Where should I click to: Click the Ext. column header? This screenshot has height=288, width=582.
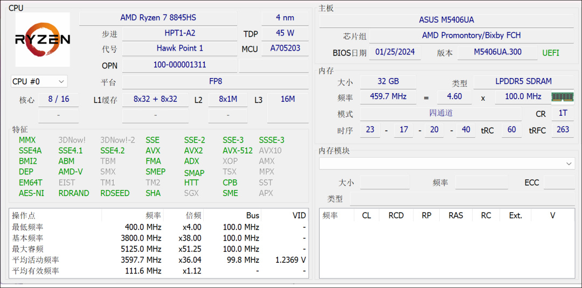515,215
